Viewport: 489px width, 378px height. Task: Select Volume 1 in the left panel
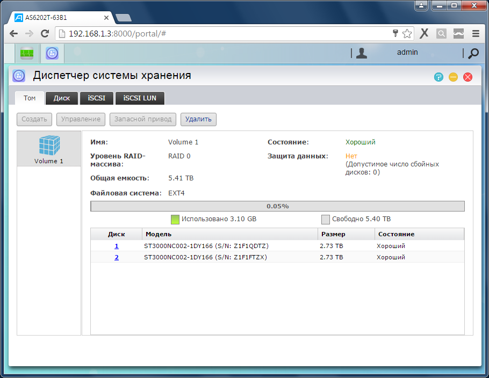tap(49, 149)
